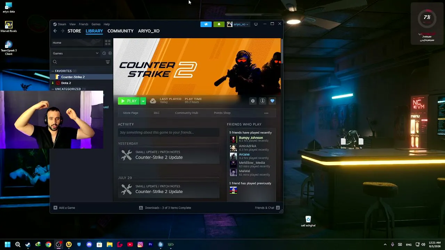The image size is (445, 250).
Task: Open yesterday's Counter-Strike 2 Update patch notes
Action: pos(169,155)
